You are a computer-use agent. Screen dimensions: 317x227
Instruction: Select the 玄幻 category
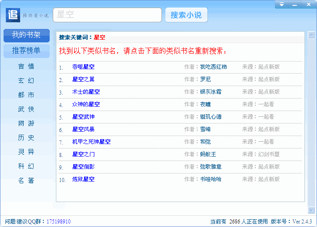point(26,81)
